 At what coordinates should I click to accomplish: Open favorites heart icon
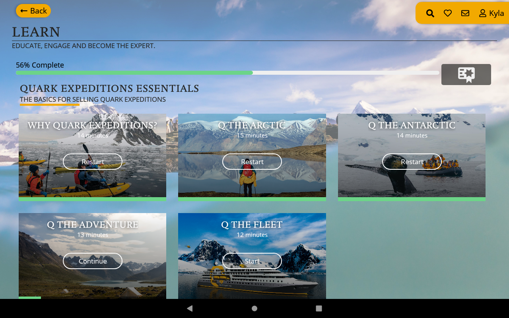tap(448, 13)
